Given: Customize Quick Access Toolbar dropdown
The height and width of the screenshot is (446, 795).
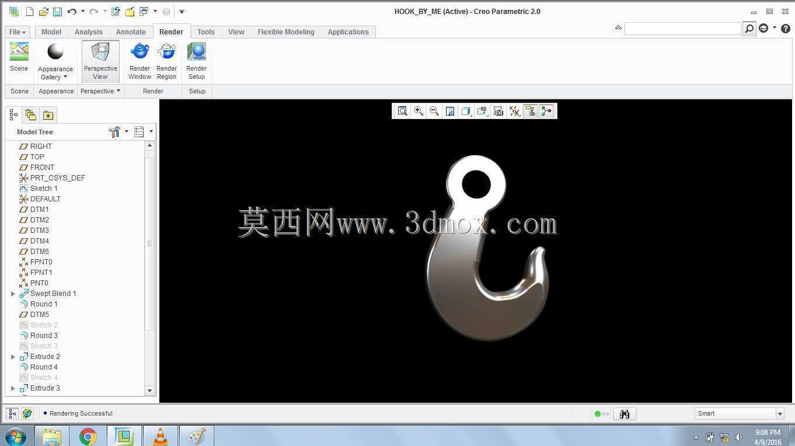Looking at the screenshot, I should [x=182, y=12].
